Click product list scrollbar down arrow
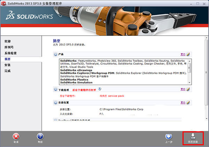Viewport: 209px width, 147px height. pos(189,83)
